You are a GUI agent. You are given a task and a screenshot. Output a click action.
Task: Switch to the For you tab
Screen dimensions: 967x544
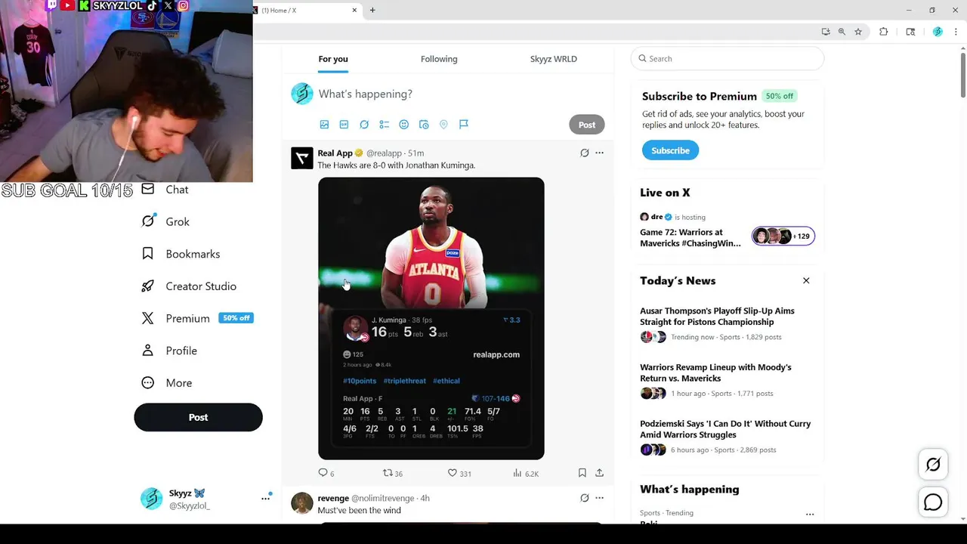[x=333, y=59]
